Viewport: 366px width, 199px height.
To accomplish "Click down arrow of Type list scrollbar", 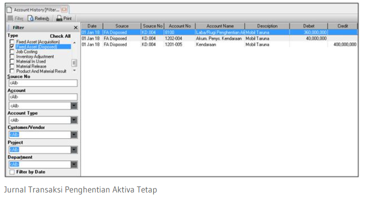I will 74,70.
